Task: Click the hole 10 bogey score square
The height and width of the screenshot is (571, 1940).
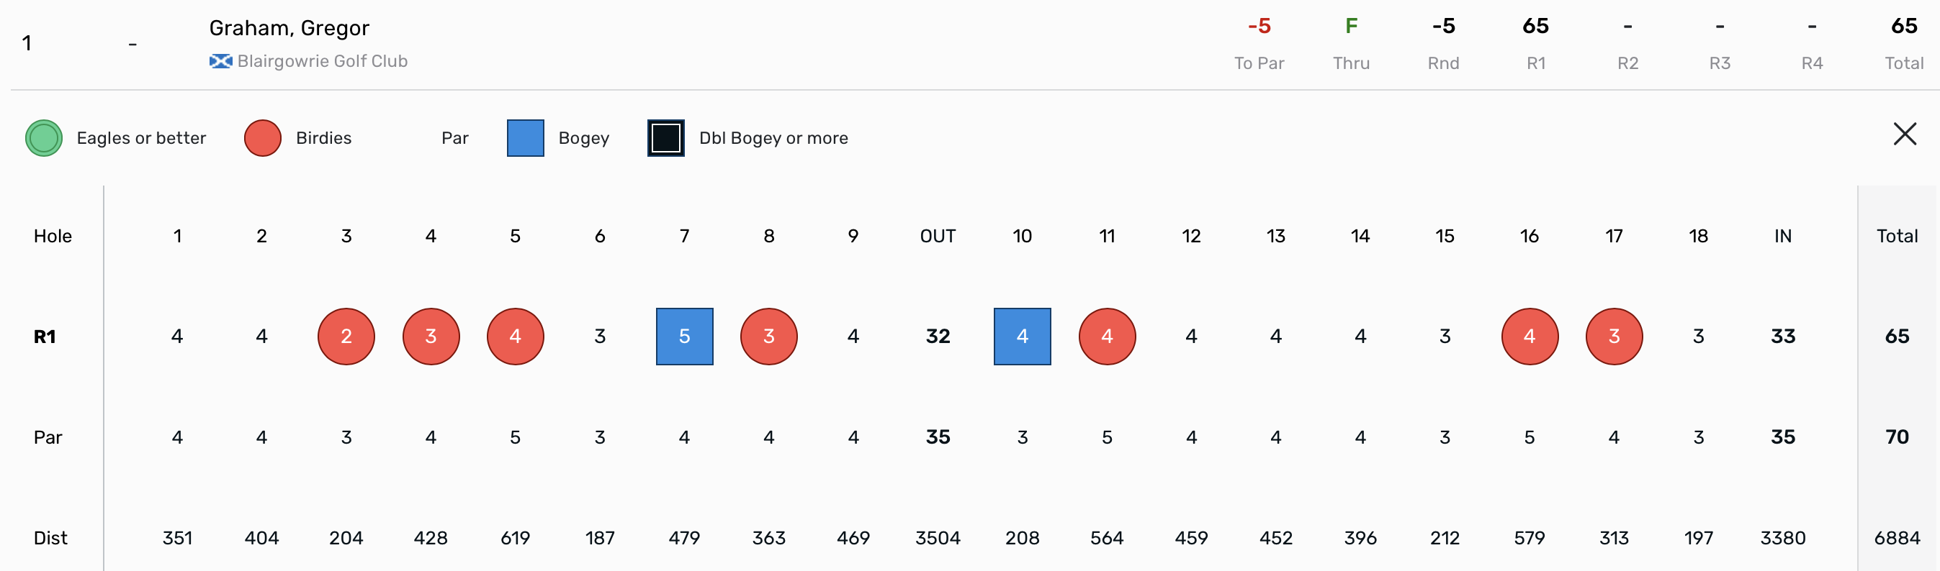Action: pos(1022,337)
